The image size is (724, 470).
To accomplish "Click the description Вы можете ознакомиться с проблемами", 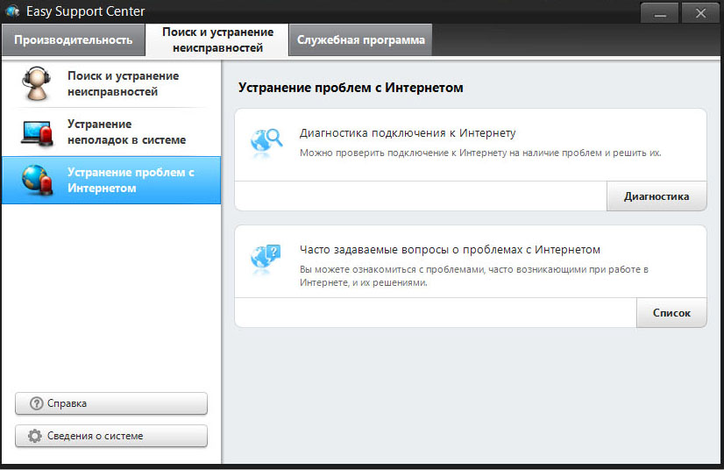I will (x=473, y=276).
